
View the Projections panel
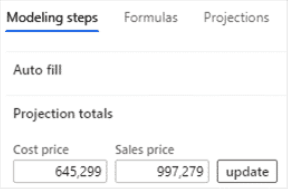click(x=236, y=18)
